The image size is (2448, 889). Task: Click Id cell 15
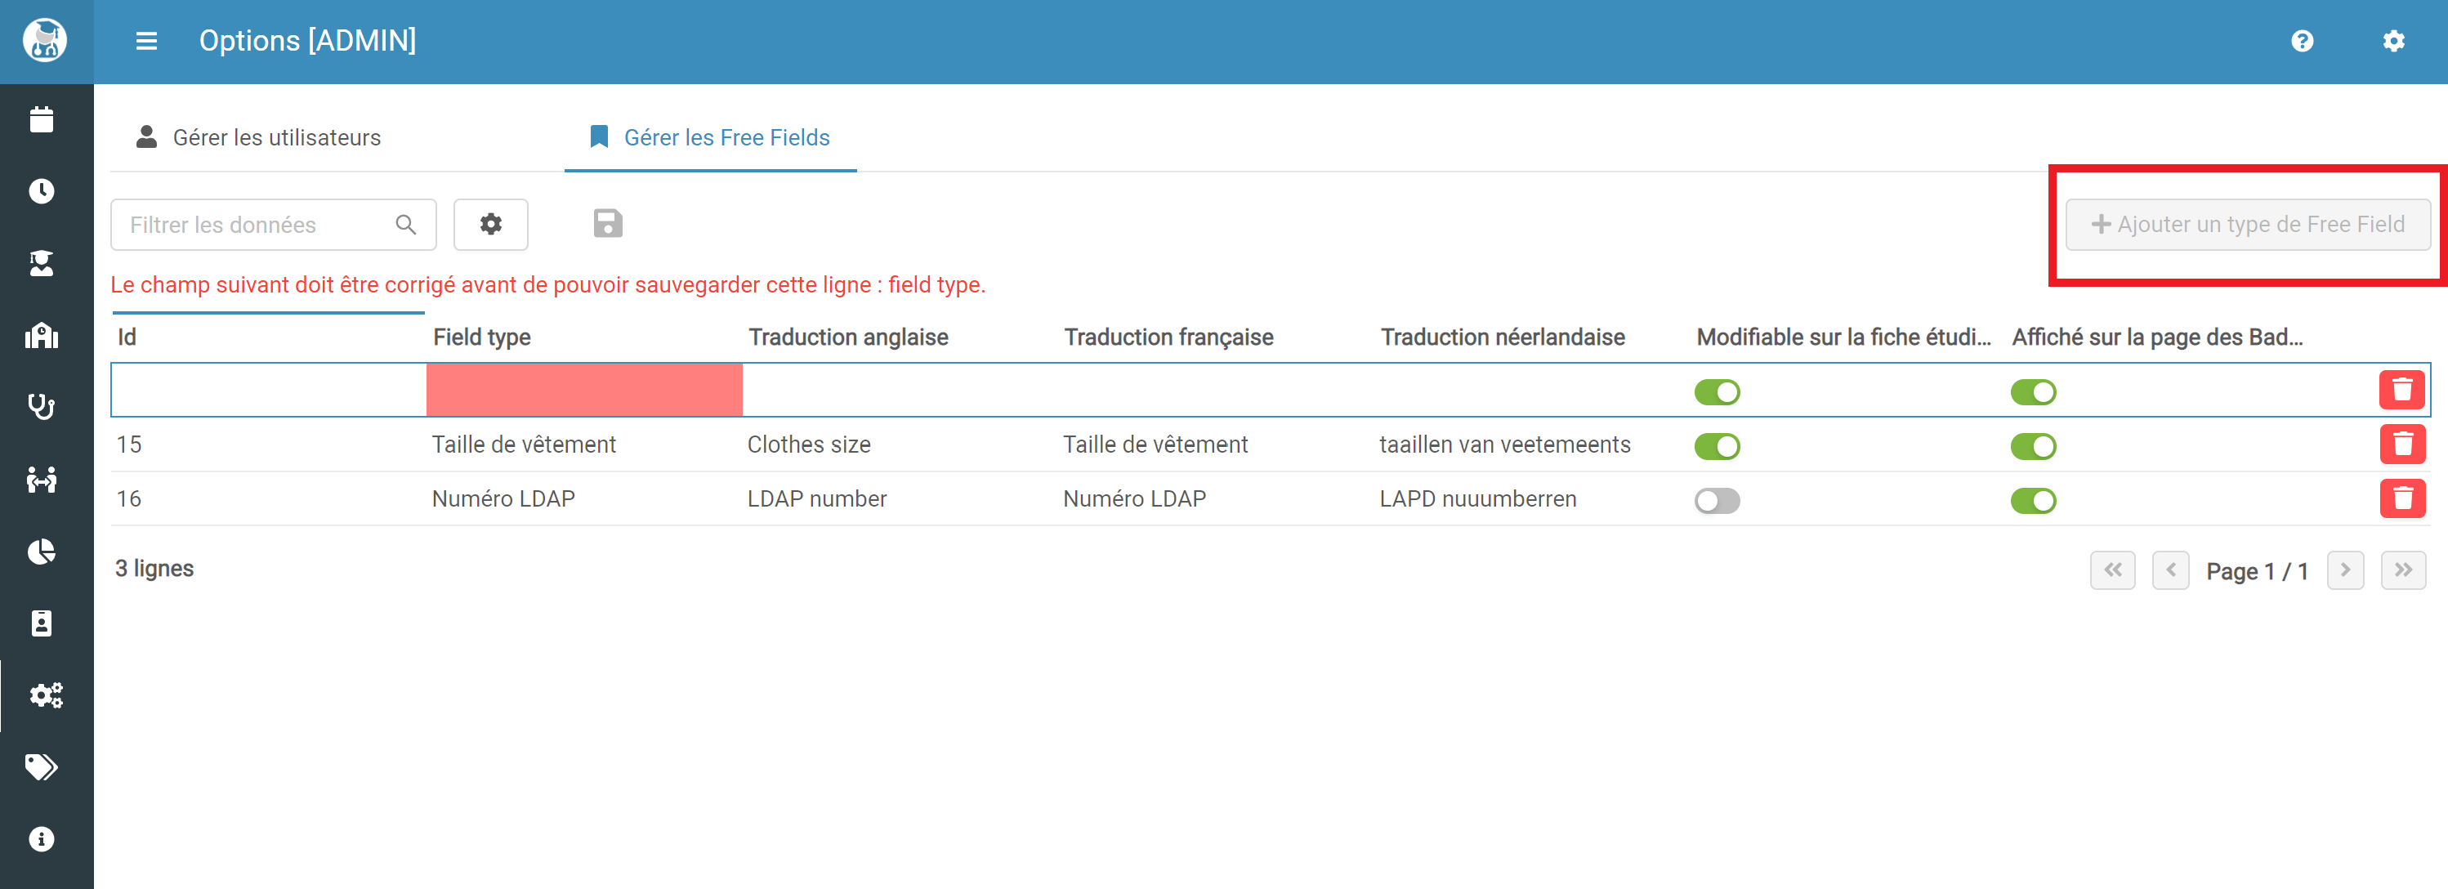tap(268, 444)
